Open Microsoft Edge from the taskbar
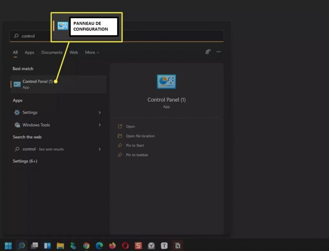The image size is (329, 251). (x=99, y=246)
